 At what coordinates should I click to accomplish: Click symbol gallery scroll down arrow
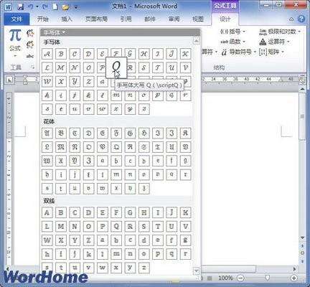(197, 270)
